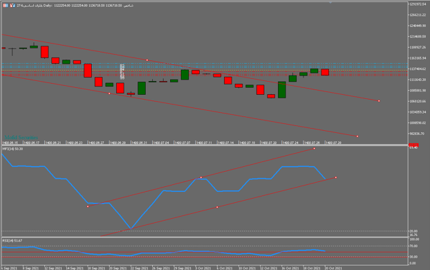Select the right end anchor of the upper price channel line
This screenshot has width=430, height=270.
(x=379, y=101)
